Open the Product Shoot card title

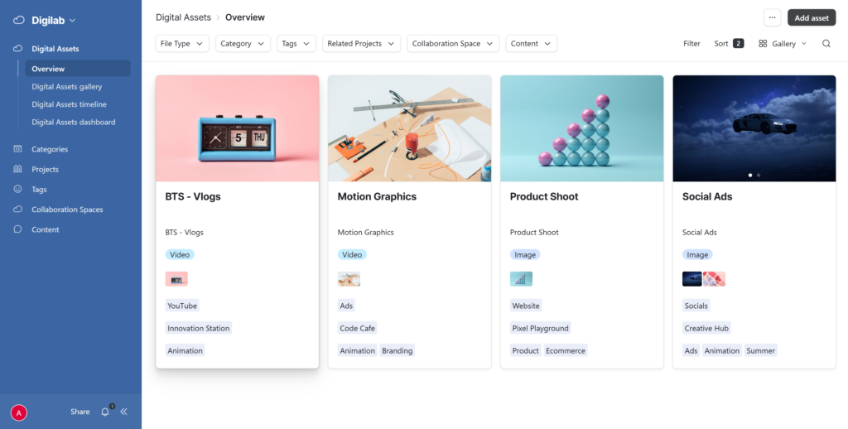(544, 196)
